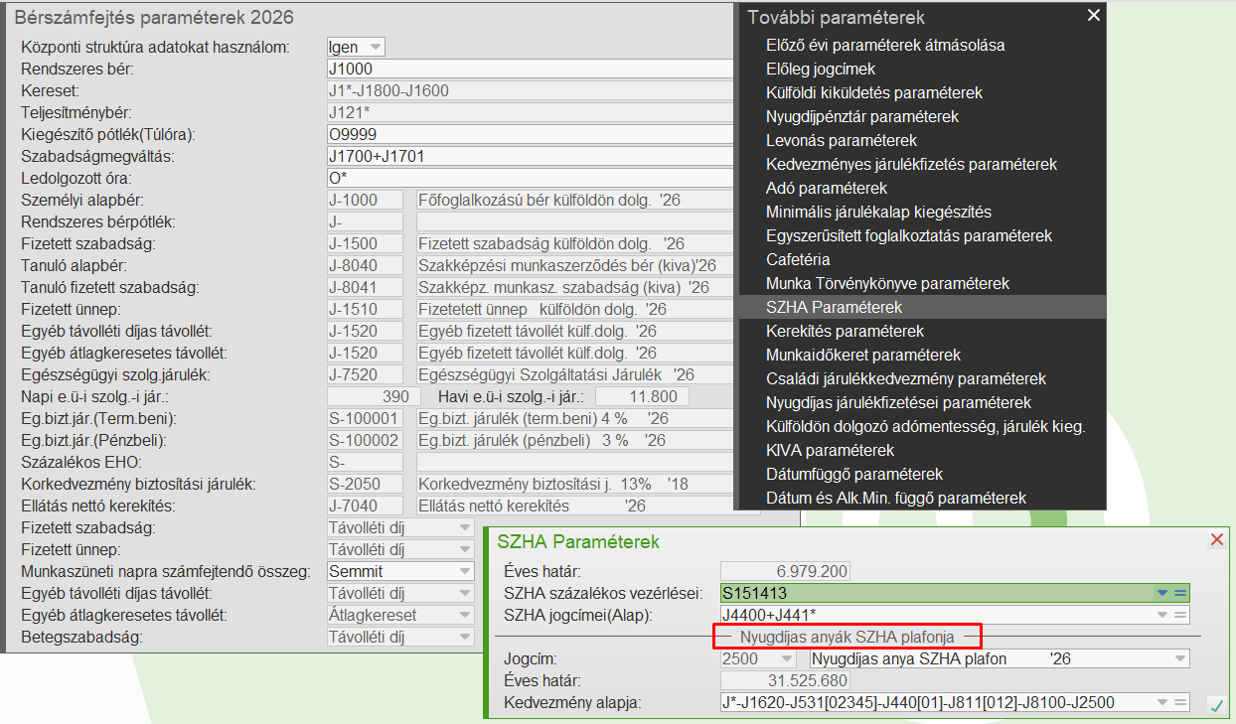Open Dátumfüggő paraméterek

(854, 474)
